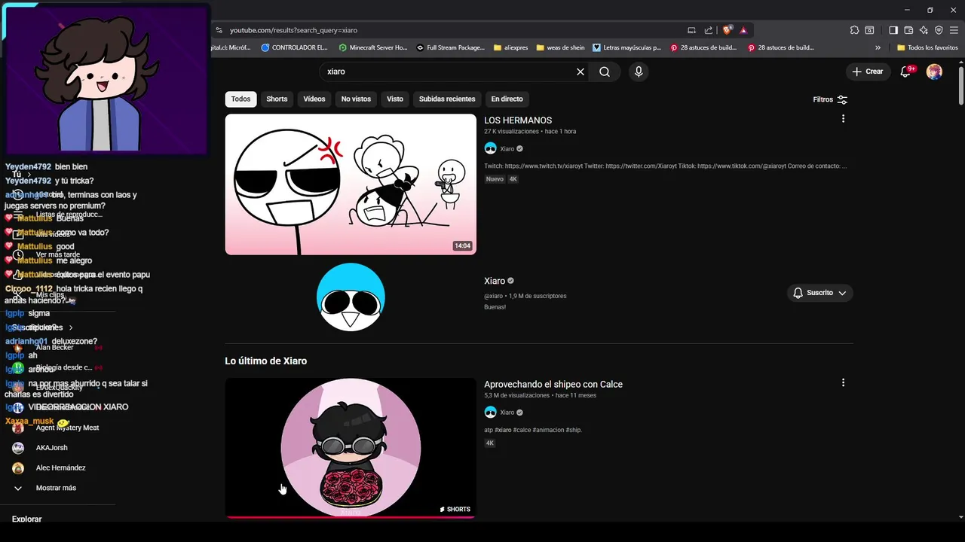Click the Full Stream Package bookmark
The image size is (965, 542).
pos(451,47)
